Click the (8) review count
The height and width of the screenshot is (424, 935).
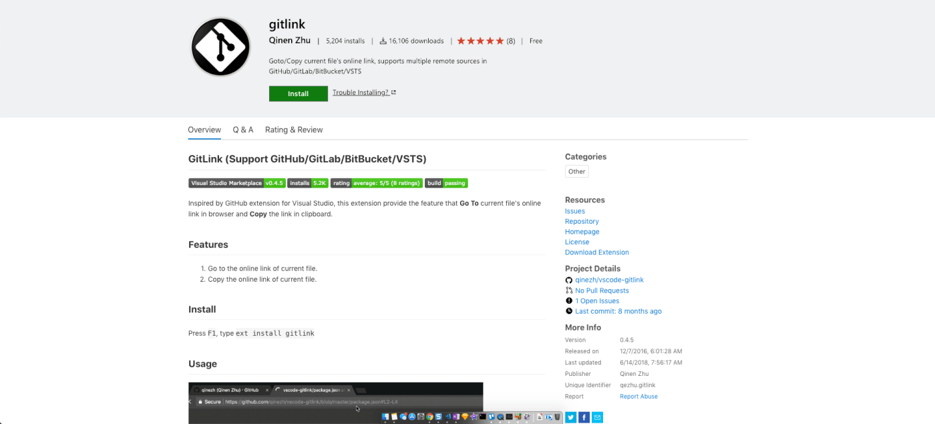(511, 41)
